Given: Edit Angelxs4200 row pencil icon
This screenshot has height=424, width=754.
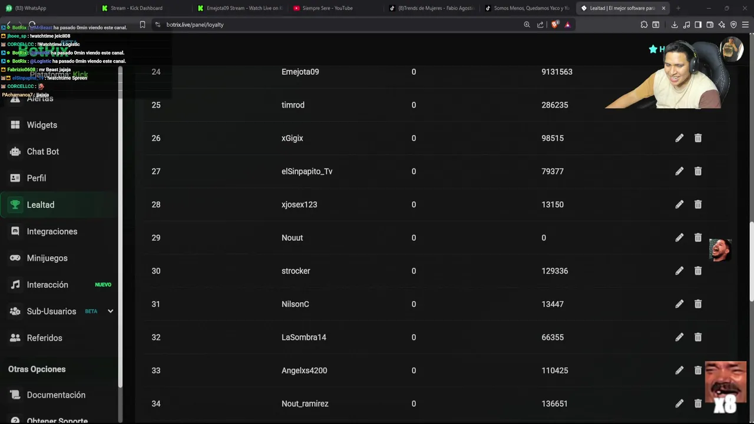Looking at the screenshot, I should 679,370.
